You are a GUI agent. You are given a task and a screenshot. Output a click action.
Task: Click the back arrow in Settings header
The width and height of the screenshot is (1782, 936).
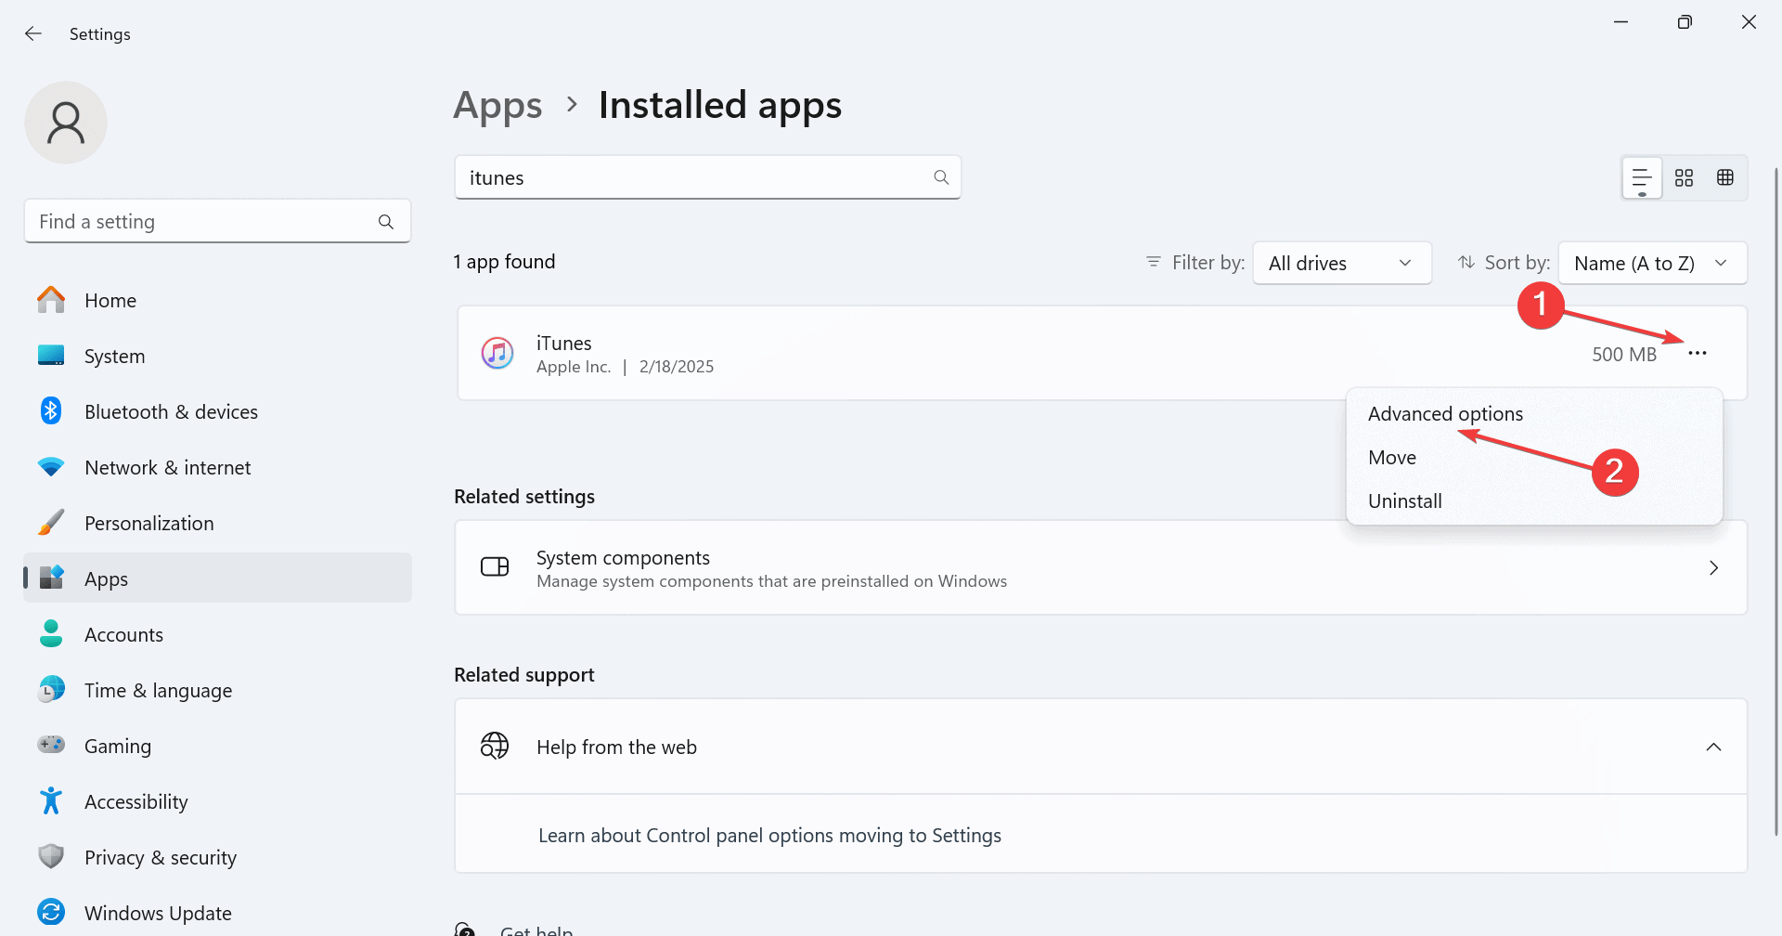pos(33,34)
